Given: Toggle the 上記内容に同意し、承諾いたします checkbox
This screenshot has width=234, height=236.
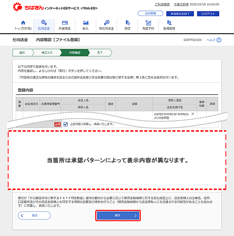Looking at the screenshot, I should coord(66,124).
